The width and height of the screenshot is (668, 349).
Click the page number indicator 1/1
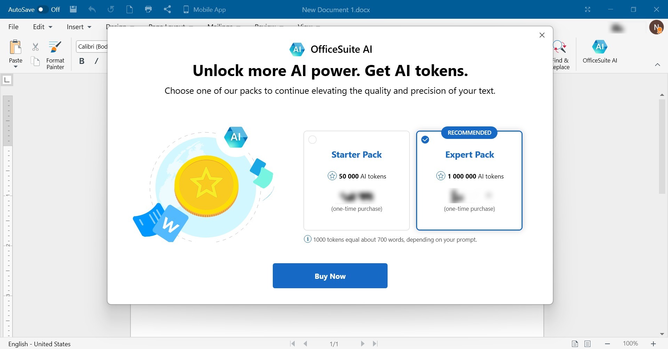(x=334, y=344)
